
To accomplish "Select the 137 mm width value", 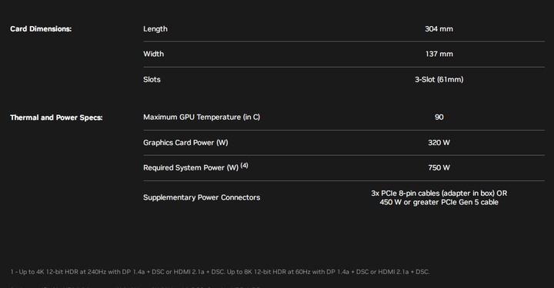I will [439, 54].
